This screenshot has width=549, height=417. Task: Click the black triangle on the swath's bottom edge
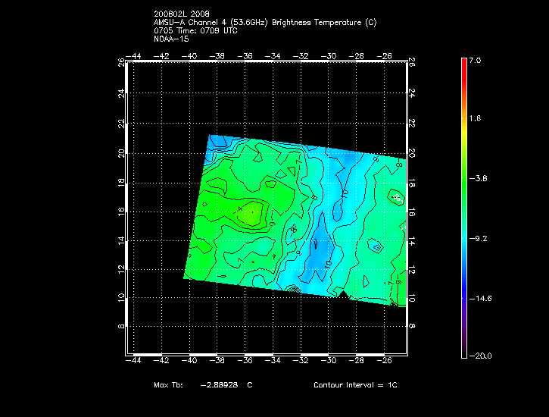343,294
